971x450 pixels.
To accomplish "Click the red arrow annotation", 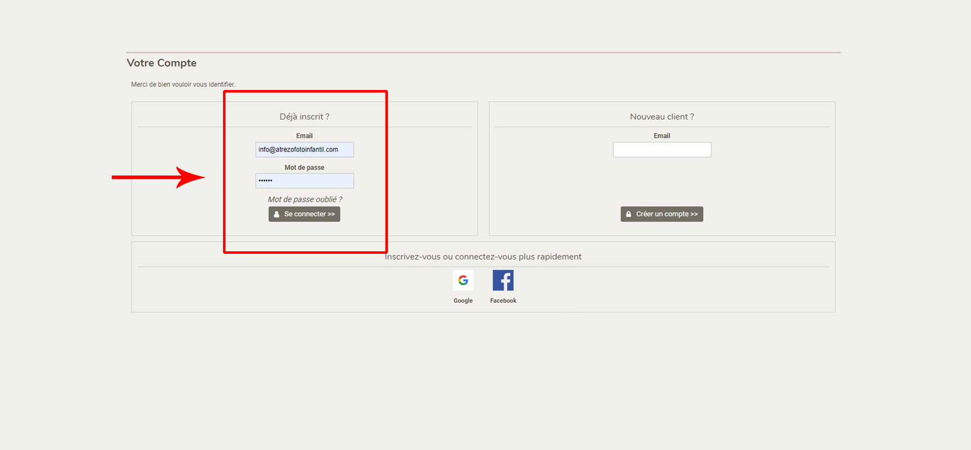I will tap(158, 177).
